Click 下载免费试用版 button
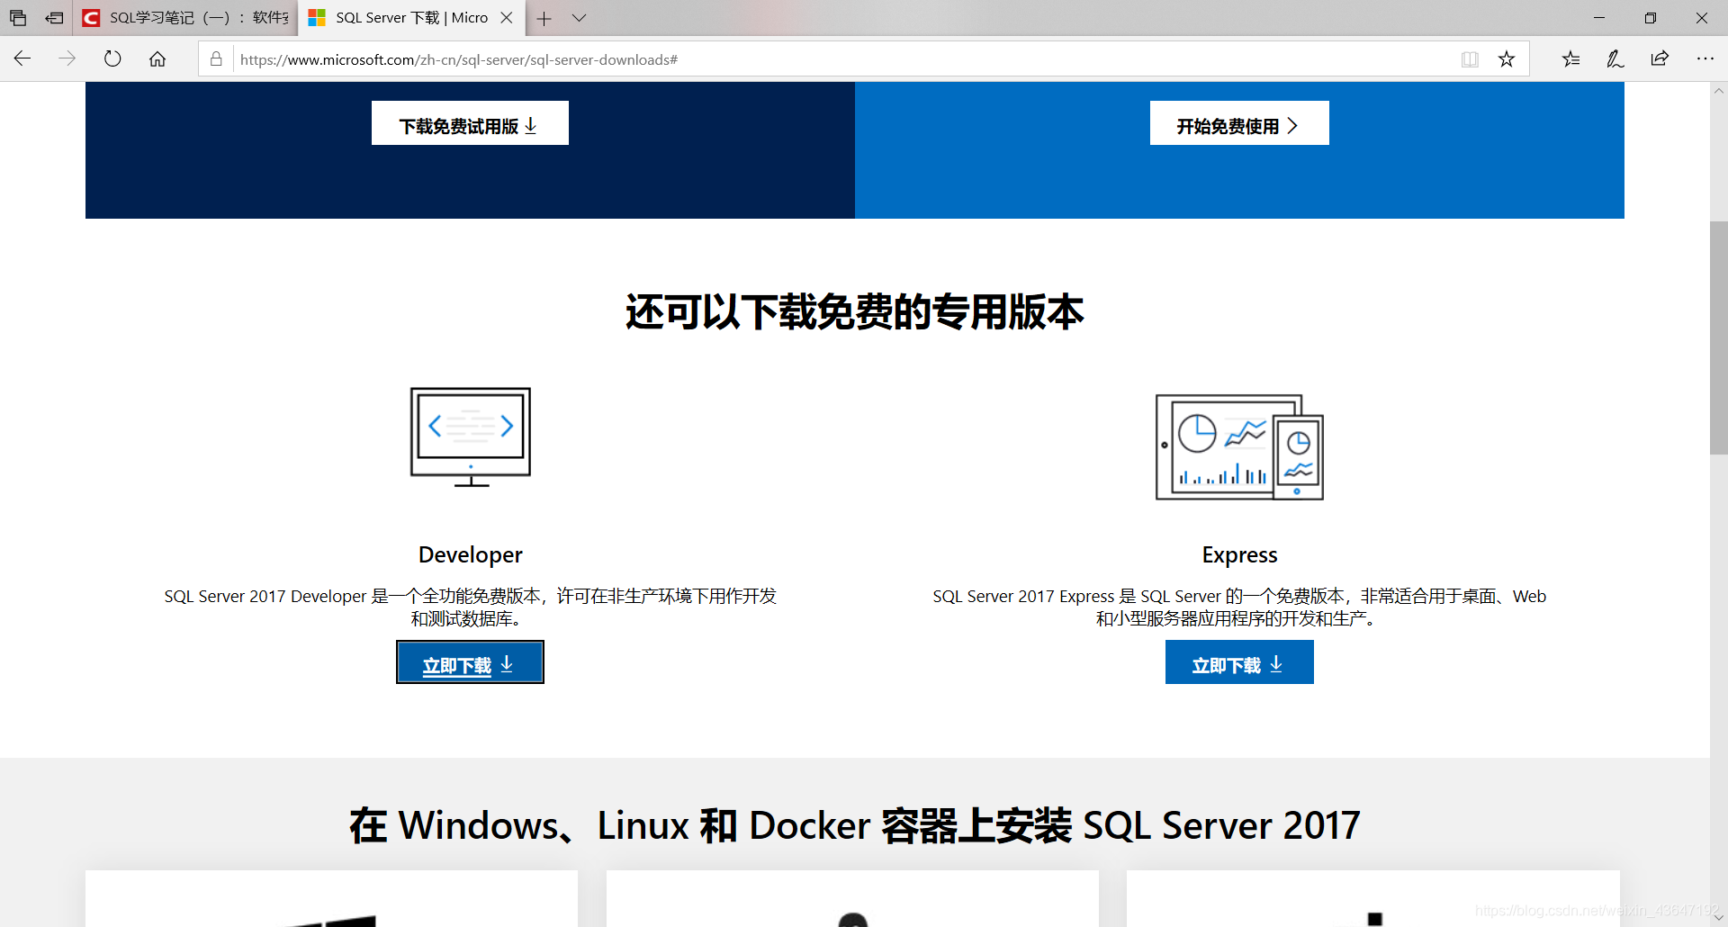1728x927 pixels. click(x=470, y=123)
